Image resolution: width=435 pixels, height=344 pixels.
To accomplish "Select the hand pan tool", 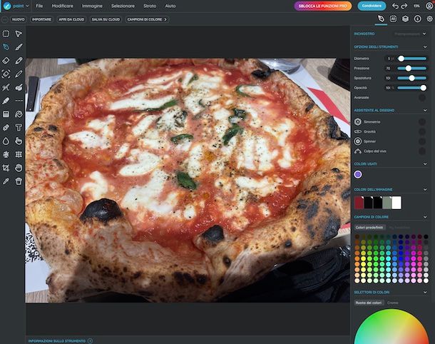I will pos(19,168).
